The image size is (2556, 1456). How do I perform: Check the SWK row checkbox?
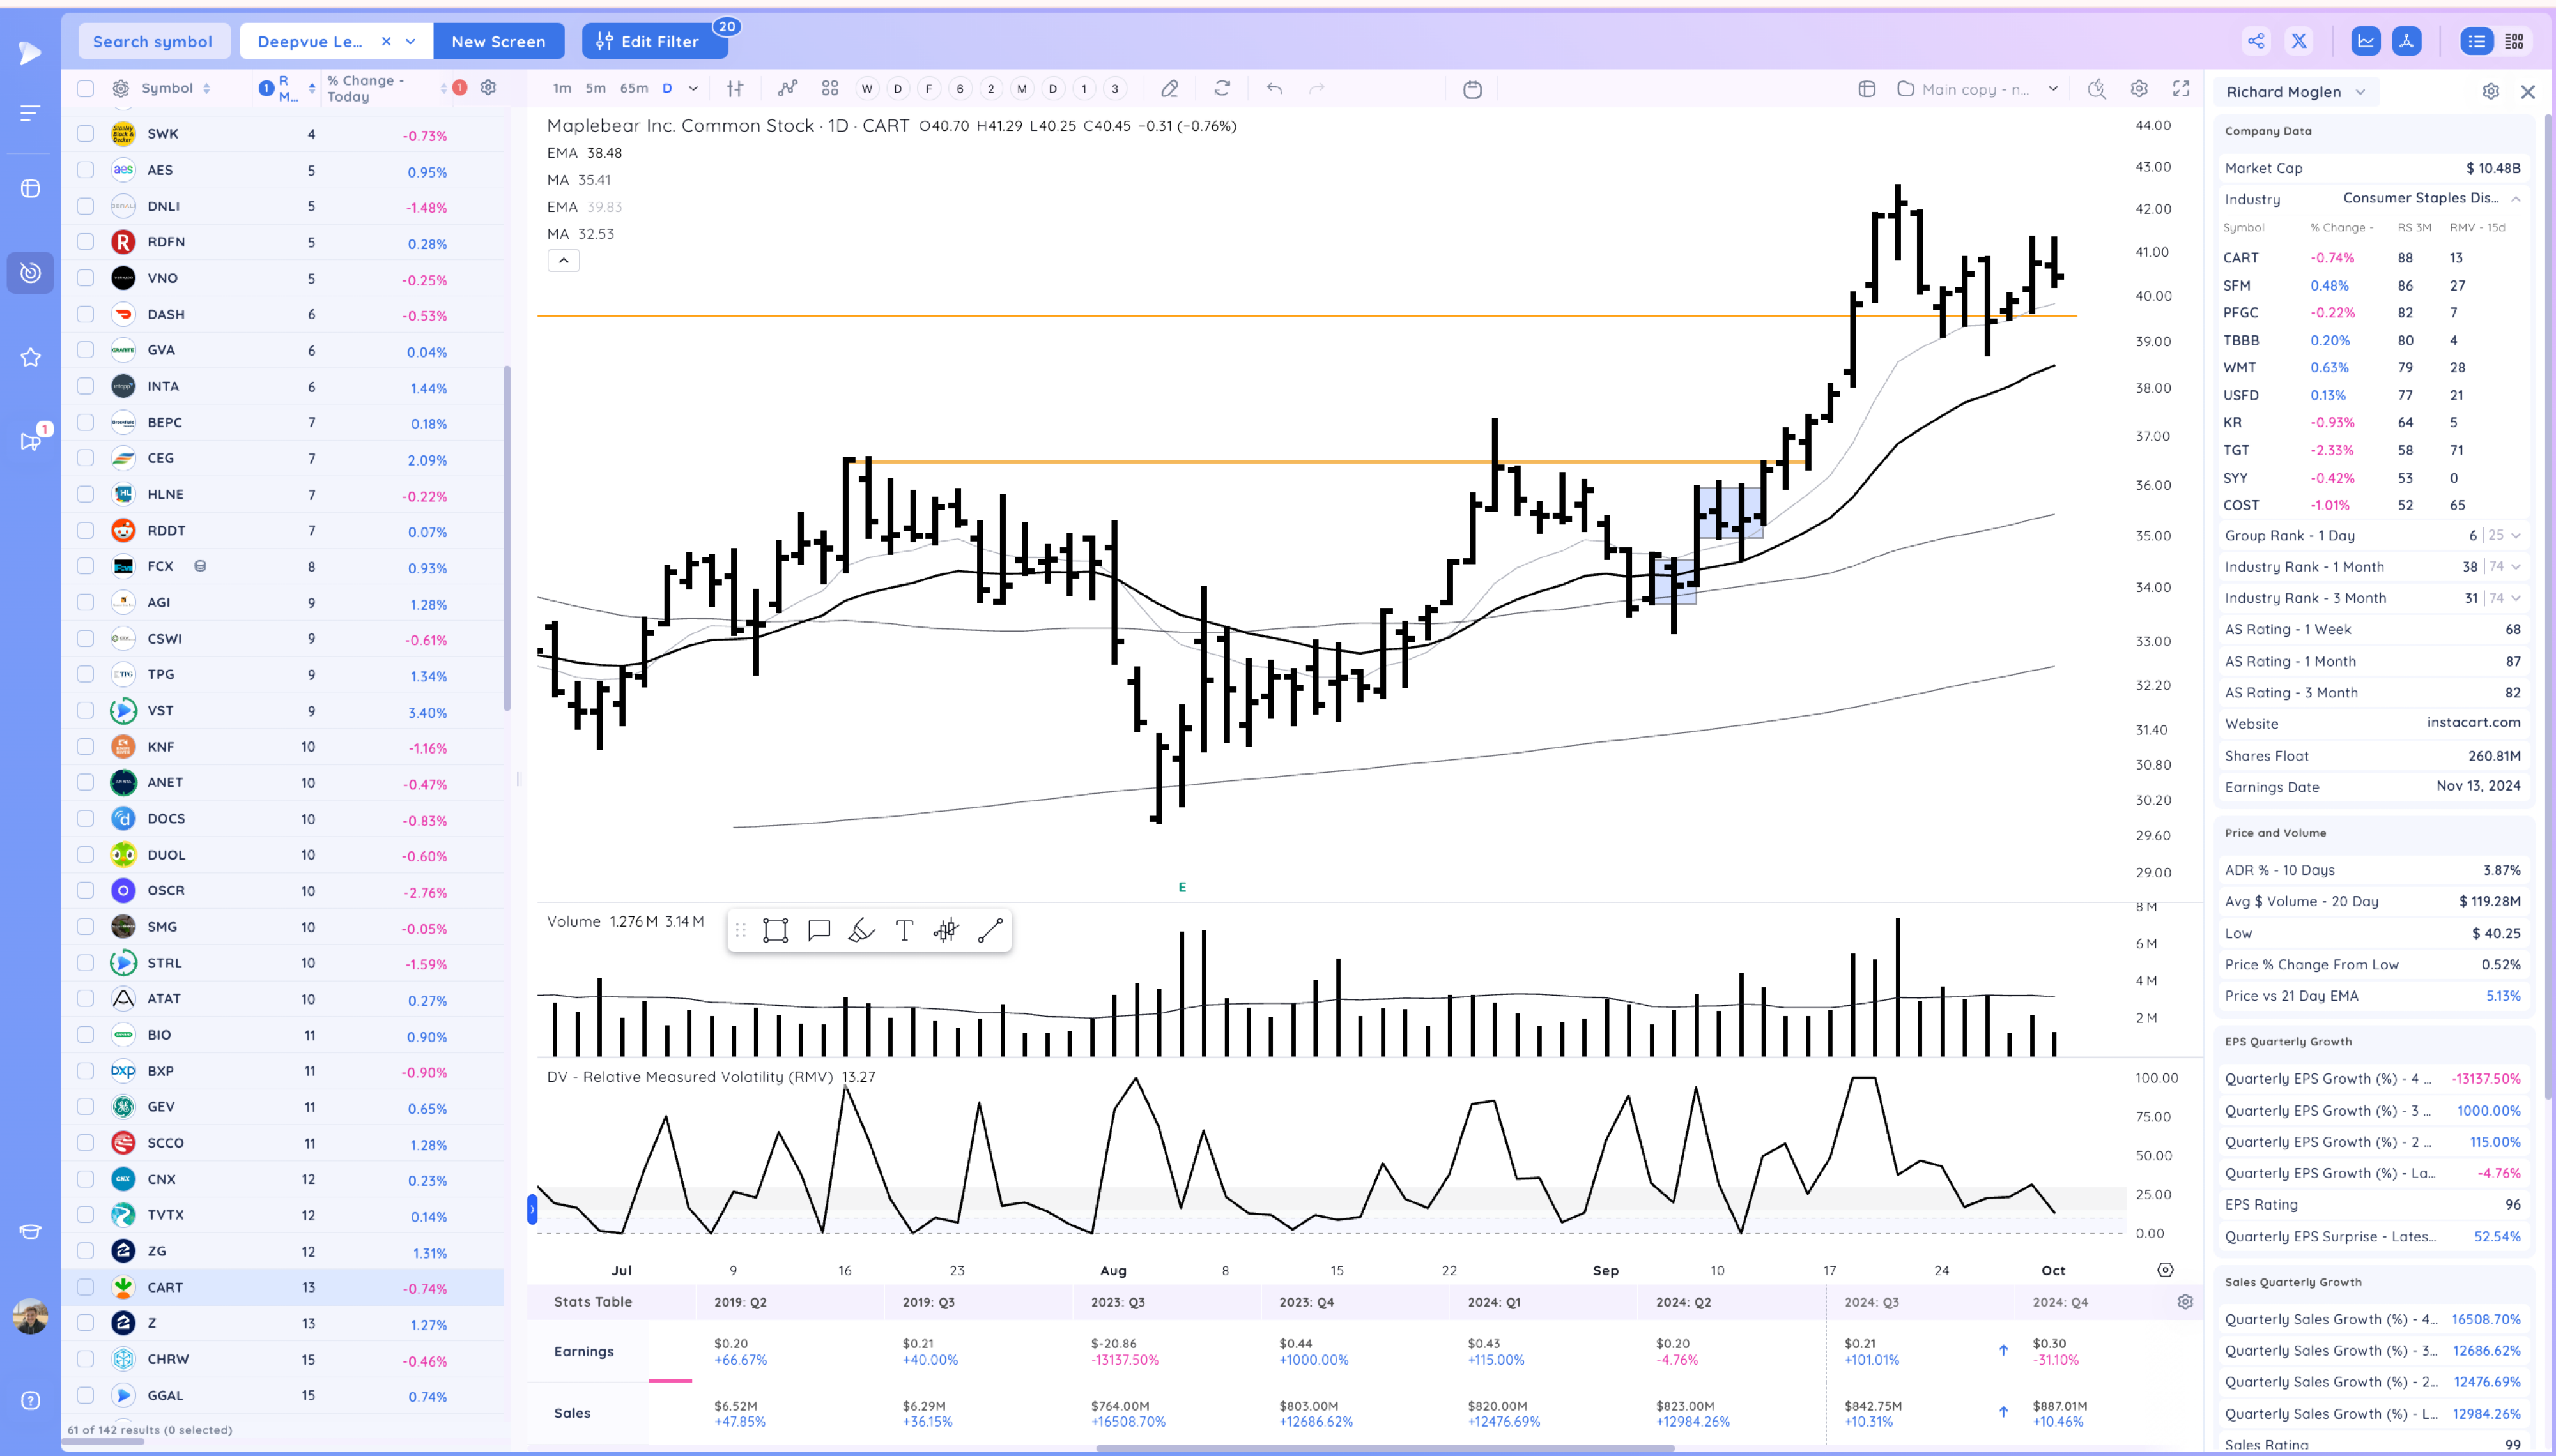pos(86,134)
